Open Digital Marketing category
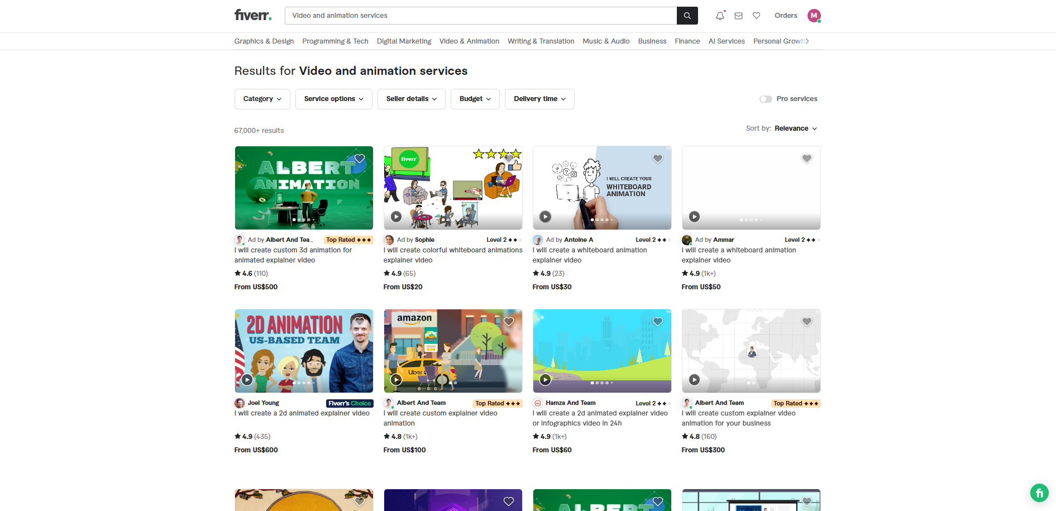This screenshot has height=511, width=1056. pos(404,41)
